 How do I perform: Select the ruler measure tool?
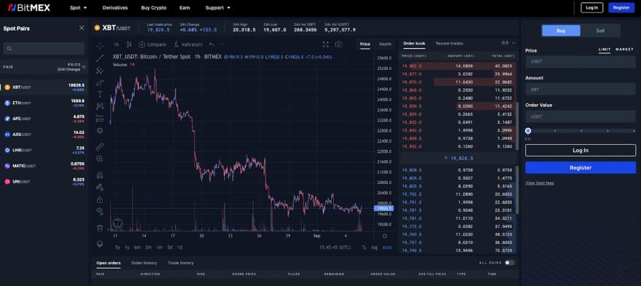[100, 146]
